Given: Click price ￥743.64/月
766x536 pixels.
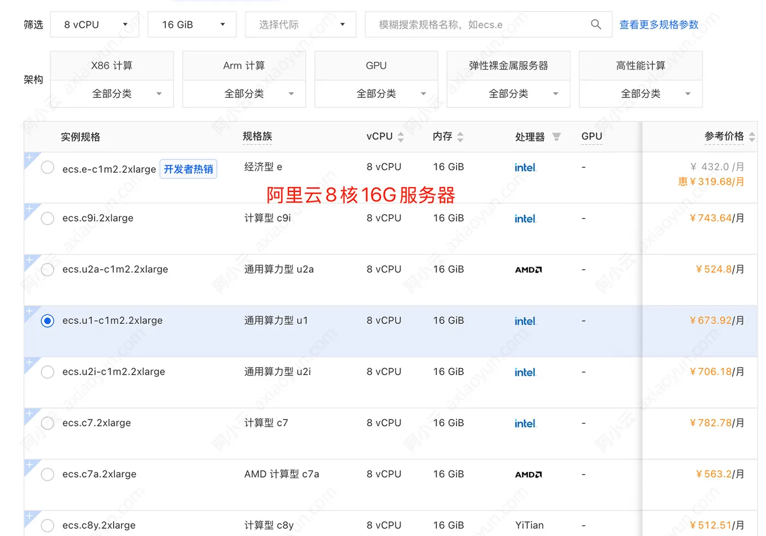Looking at the screenshot, I should (717, 218).
